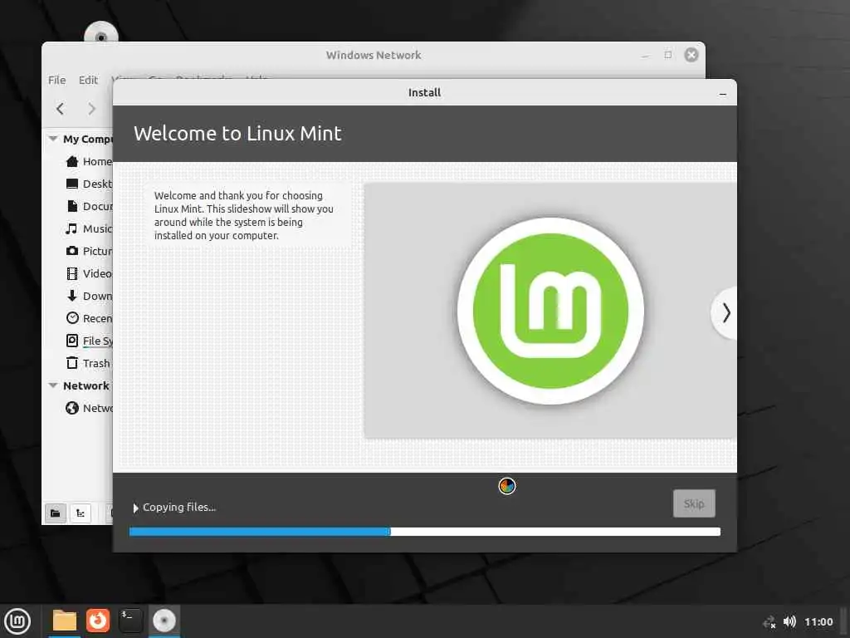Image resolution: width=850 pixels, height=638 pixels.
Task: Click the Copying files status label
Action: click(x=179, y=508)
